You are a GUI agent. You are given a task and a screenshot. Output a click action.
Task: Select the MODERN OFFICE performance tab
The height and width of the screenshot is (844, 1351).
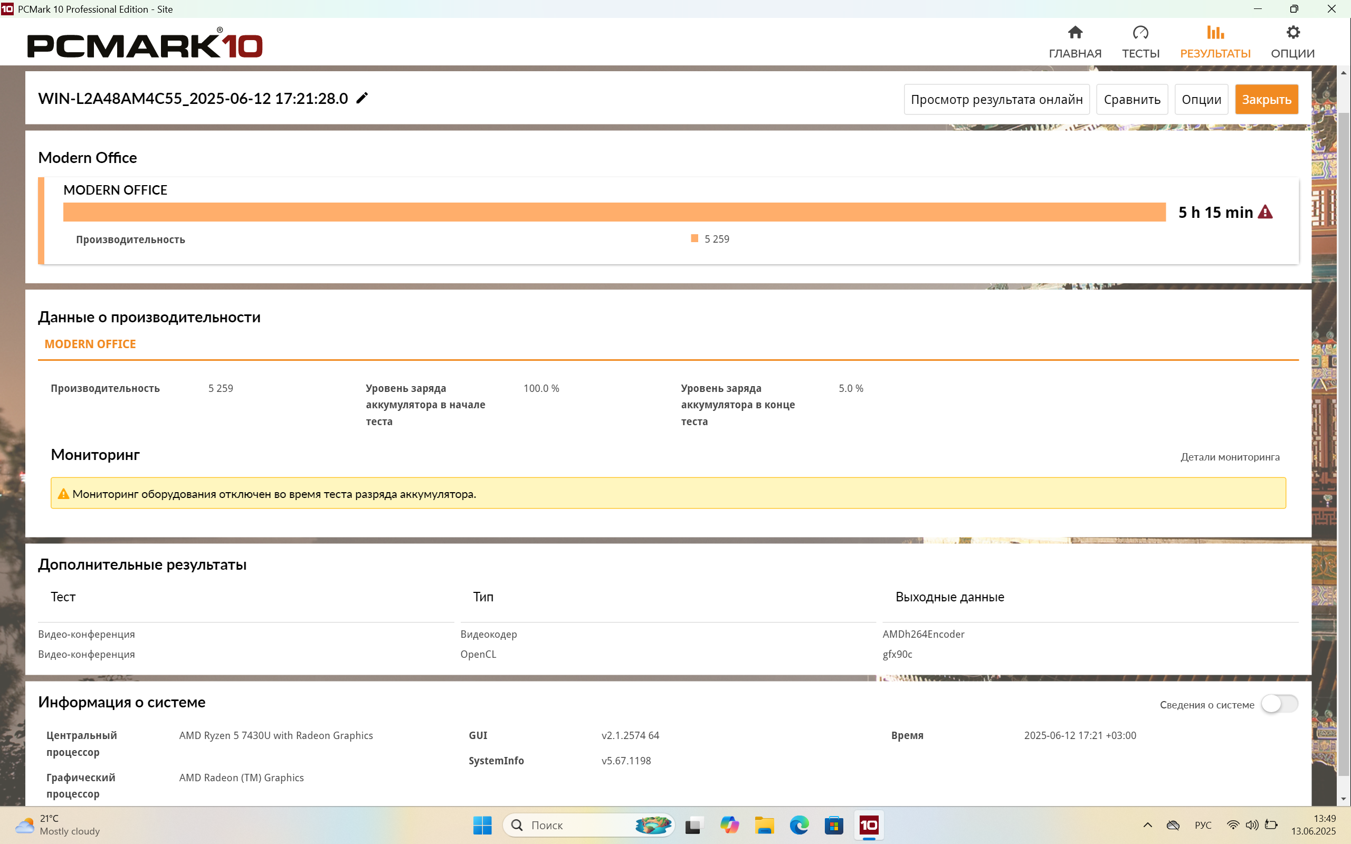(x=90, y=344)
